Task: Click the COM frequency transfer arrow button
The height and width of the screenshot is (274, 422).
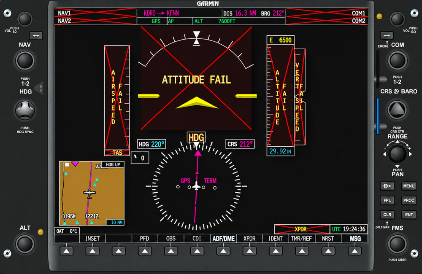Action: [x=387, y=35]
